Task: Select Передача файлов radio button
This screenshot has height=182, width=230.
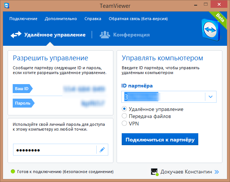Action: coord(124,116)
